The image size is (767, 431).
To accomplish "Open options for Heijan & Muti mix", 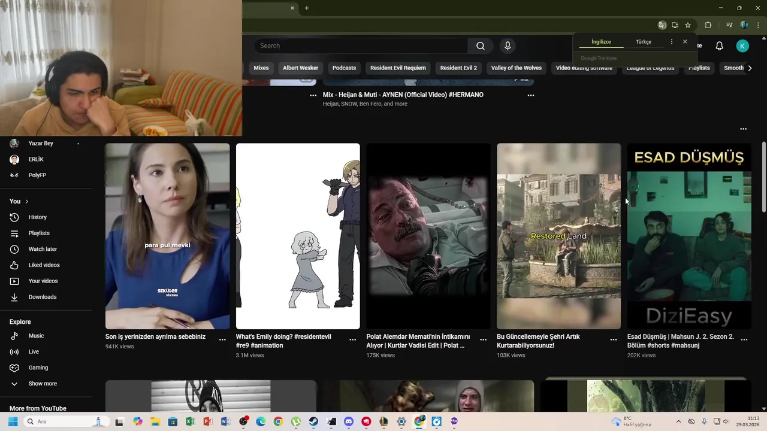I will [x=531, y=95].
